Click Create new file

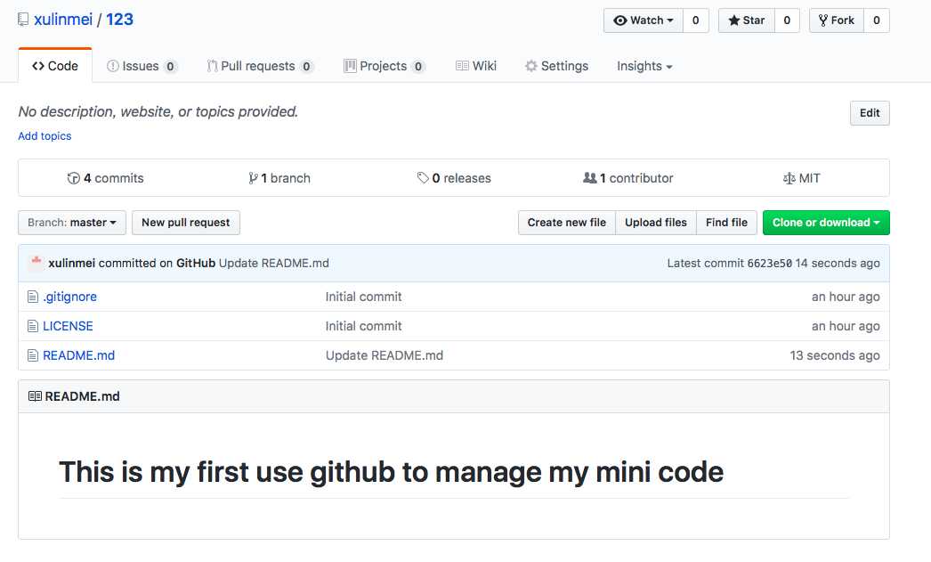[x=567, y=223]
